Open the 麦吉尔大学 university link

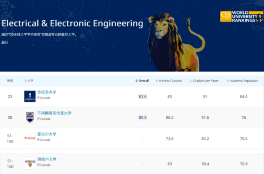pos(47,134)
